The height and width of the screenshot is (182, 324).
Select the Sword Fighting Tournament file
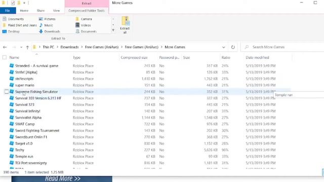tap(37, 130)
